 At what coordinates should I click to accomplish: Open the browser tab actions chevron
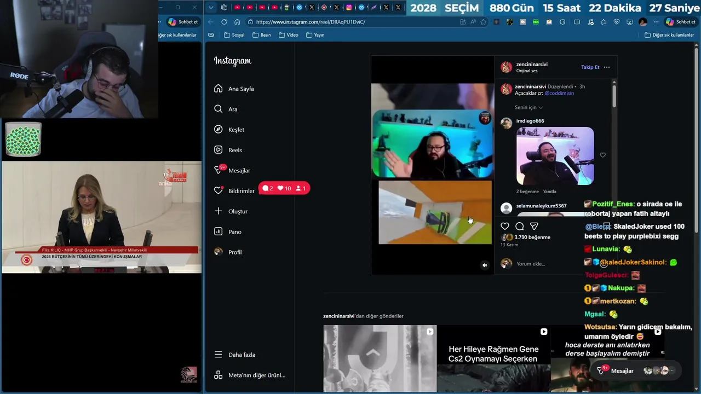pos(211,7)
